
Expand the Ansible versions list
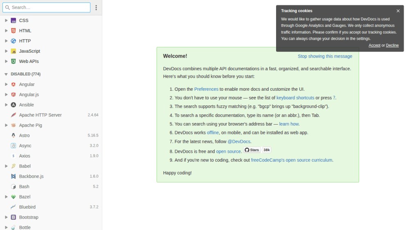6,105
